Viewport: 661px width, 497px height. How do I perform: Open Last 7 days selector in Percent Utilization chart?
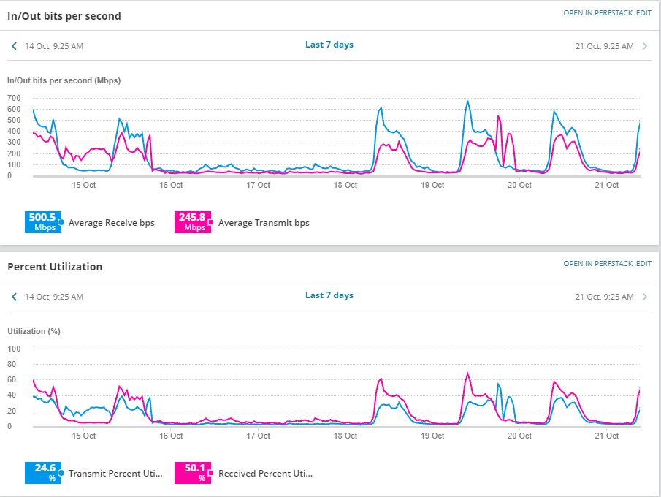coord(329,295)
